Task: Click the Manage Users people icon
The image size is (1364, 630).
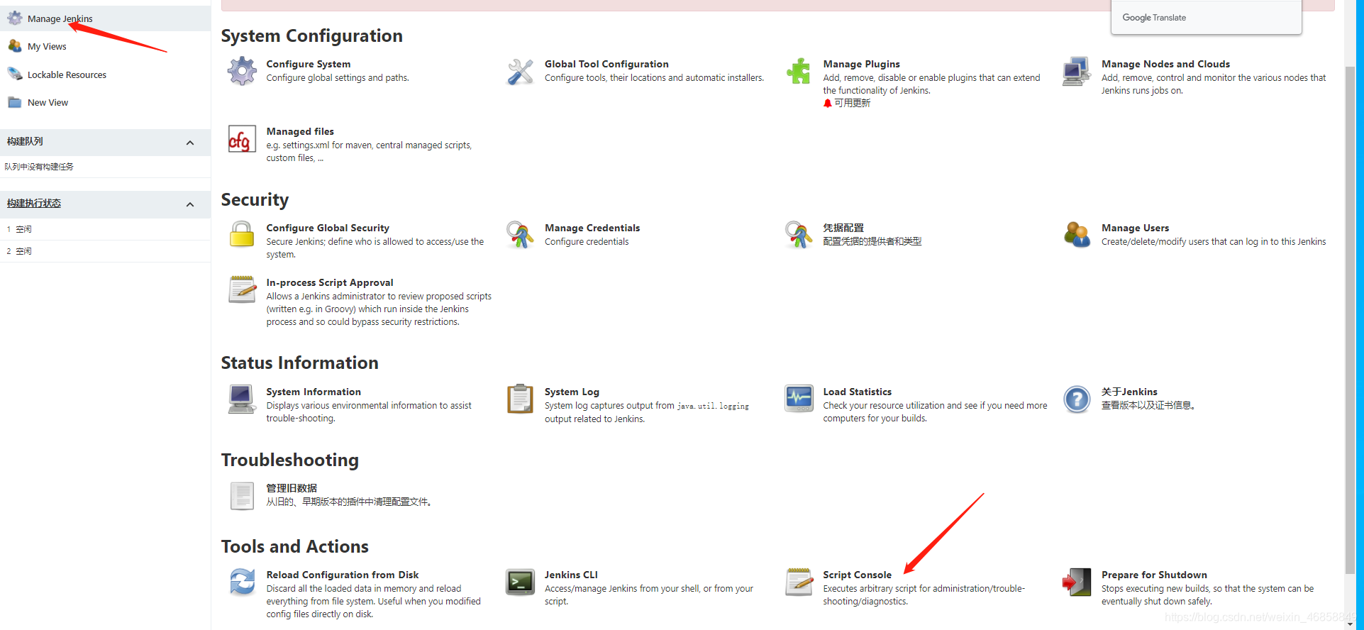Action: pos(1077,235)
